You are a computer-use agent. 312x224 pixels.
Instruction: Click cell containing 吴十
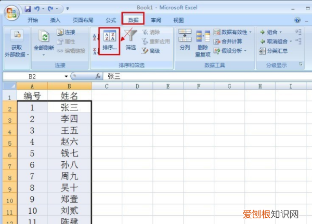click(x=69, y=187)
